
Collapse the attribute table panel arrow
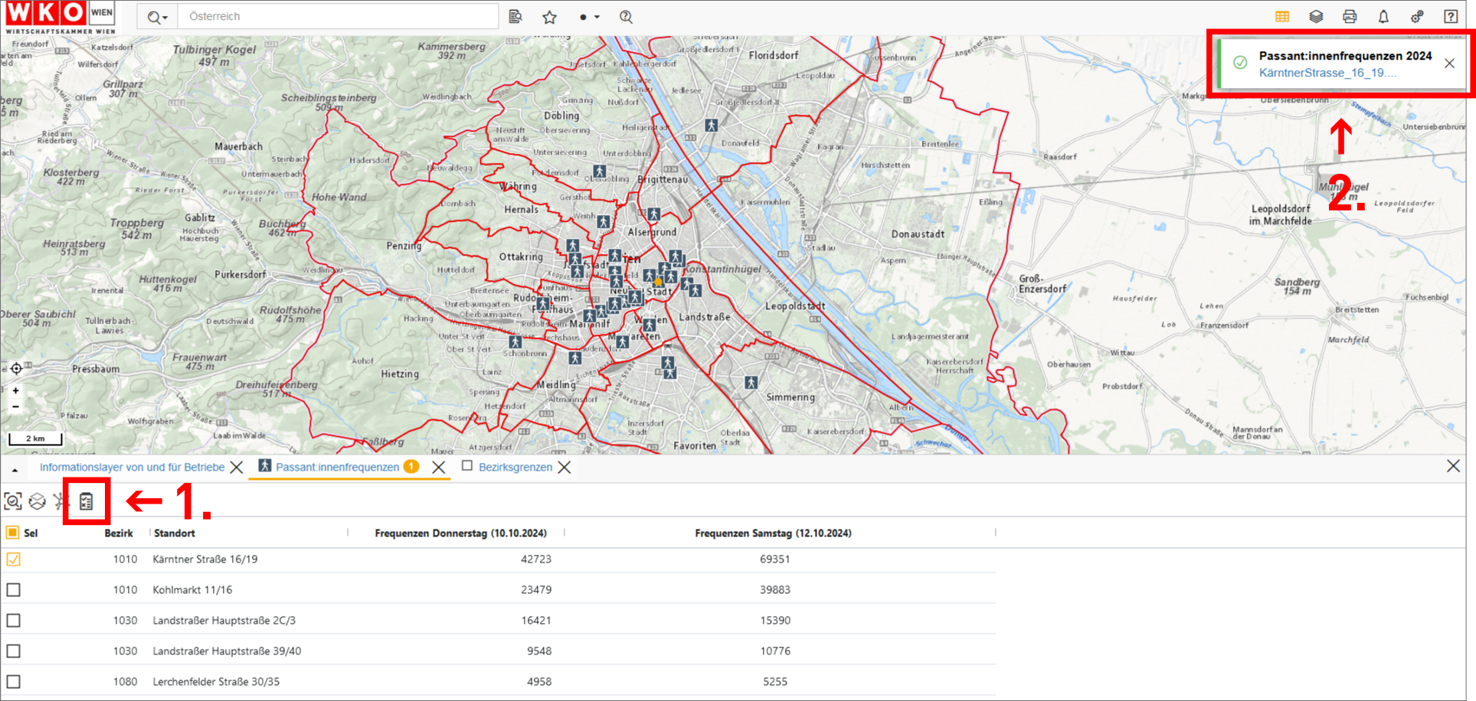[x=15, y=469]
